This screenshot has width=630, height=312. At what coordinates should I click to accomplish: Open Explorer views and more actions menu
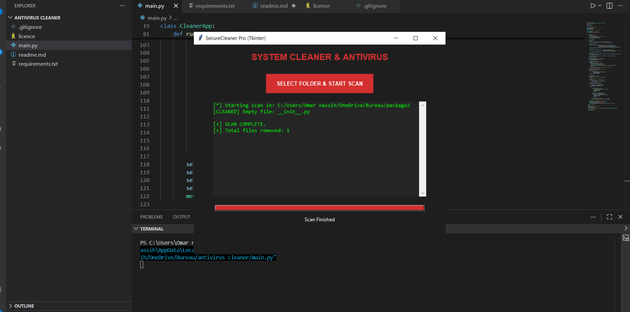(122, 6)
